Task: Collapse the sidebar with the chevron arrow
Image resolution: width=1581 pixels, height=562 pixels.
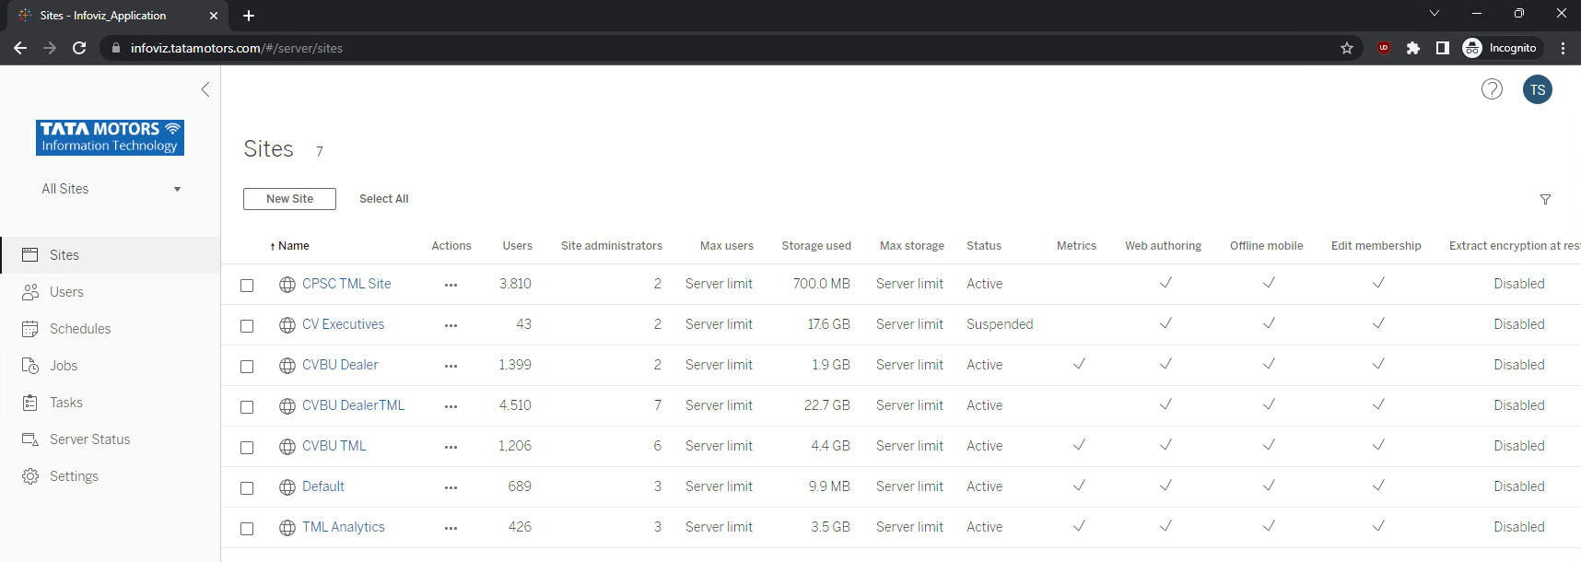Action: [205, 89]
